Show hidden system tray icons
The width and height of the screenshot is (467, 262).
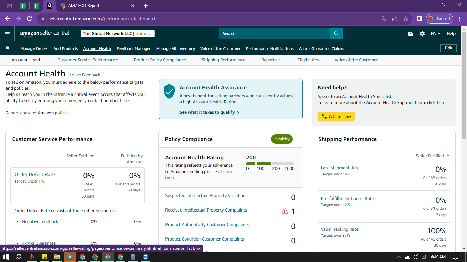[x=399, y=257]
